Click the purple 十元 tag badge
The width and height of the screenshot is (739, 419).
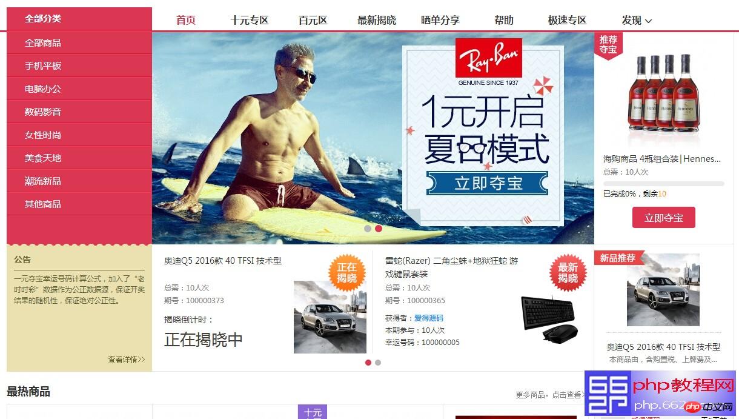coord(313,412)
